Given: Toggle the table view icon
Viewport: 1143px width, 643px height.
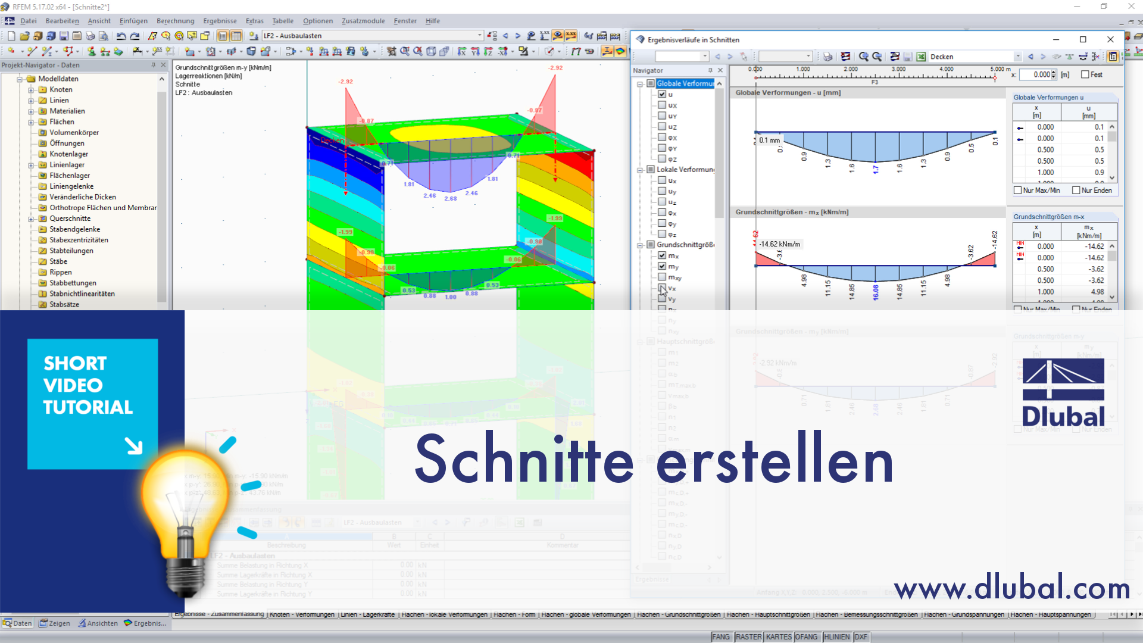Looking at the screenshot, I should coord(236,36).
